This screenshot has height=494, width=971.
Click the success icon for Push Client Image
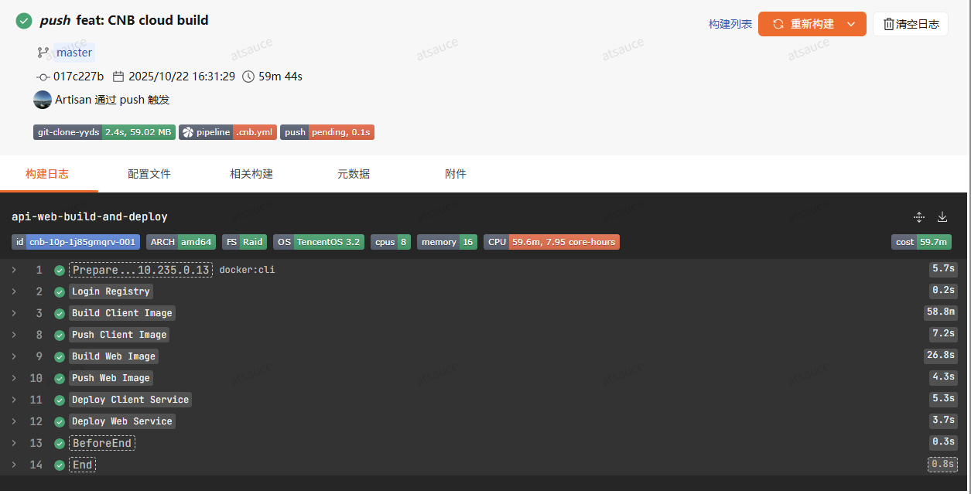60,336
